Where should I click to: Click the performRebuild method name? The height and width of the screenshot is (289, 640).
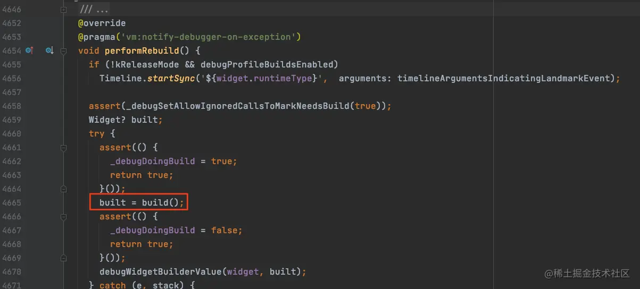click(142, 51)
